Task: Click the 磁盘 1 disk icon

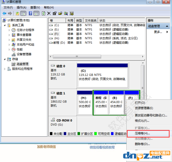Action: click(x=53, y=93)
